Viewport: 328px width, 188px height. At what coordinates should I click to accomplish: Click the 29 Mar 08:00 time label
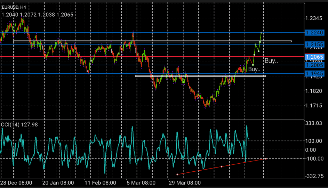pyautogui.click(x=185, y=182)
